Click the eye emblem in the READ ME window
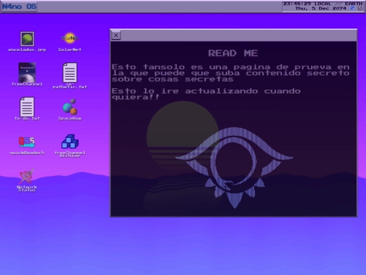The image size is (366, 275). coord(234,167)
